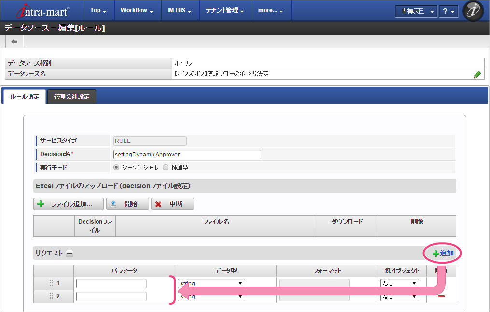Open the Workflow menu

(137, 10)
